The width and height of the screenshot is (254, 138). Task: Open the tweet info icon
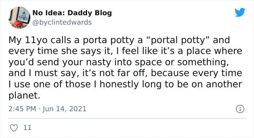[x=240, y=109]
